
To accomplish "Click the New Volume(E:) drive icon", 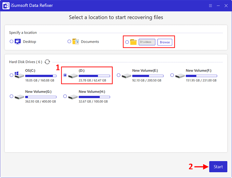I will [127, 76].
